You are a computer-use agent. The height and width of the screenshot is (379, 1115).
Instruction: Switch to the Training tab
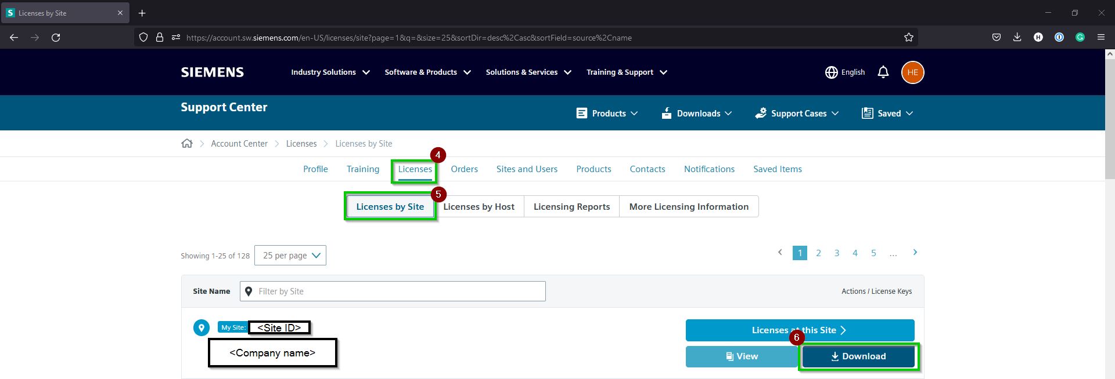(363, 169)
